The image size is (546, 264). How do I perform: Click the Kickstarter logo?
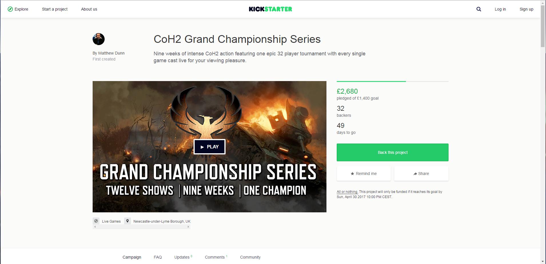[270, 9]
